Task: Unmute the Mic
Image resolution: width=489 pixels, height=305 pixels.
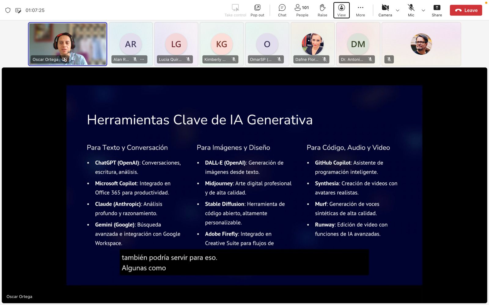Action: click(x=411, y=10)
